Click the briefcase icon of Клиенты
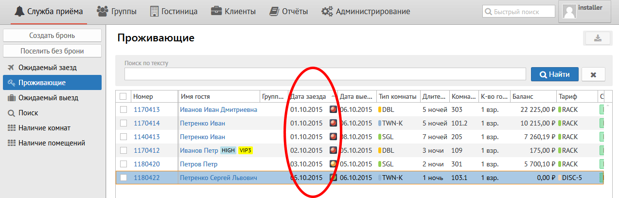Image resolution: width=619 pixels, height=198 pixels. [x=216, y=11]
